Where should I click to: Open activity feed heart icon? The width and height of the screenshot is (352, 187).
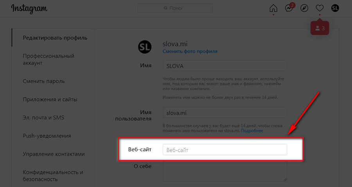pyautogui.click(x=320, y=8)
